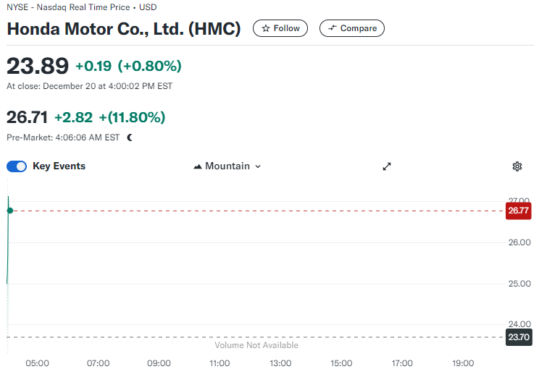This screenshot has height=377, width=539.
Task: Open the Mountain chart type dropdown
Action: (227, 166)
